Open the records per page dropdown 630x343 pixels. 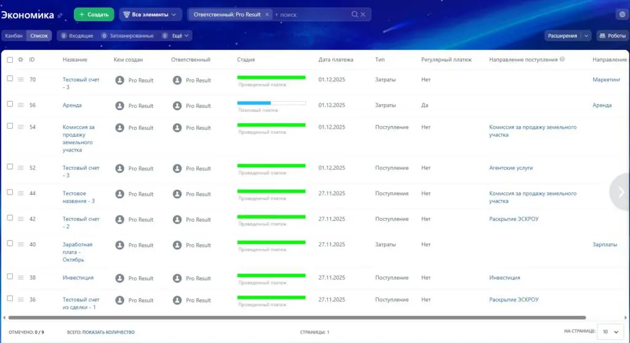pyautogui.click(x=610, y=332)
